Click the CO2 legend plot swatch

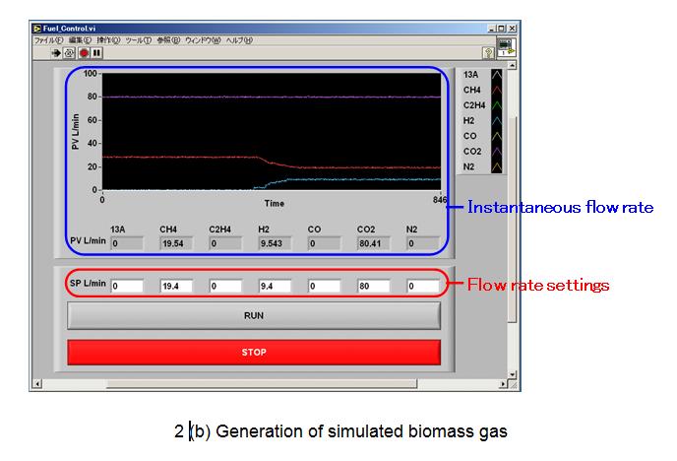(497, 152)
